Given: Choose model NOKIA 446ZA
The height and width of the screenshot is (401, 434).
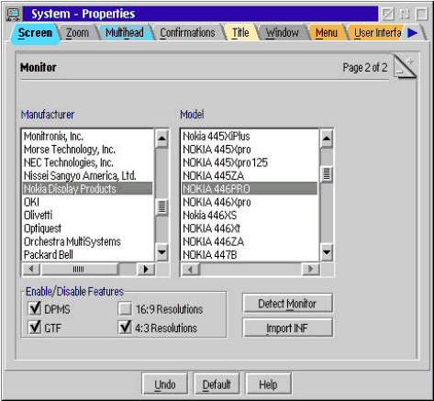Looking at the screenshot, I should coord(250,241).
